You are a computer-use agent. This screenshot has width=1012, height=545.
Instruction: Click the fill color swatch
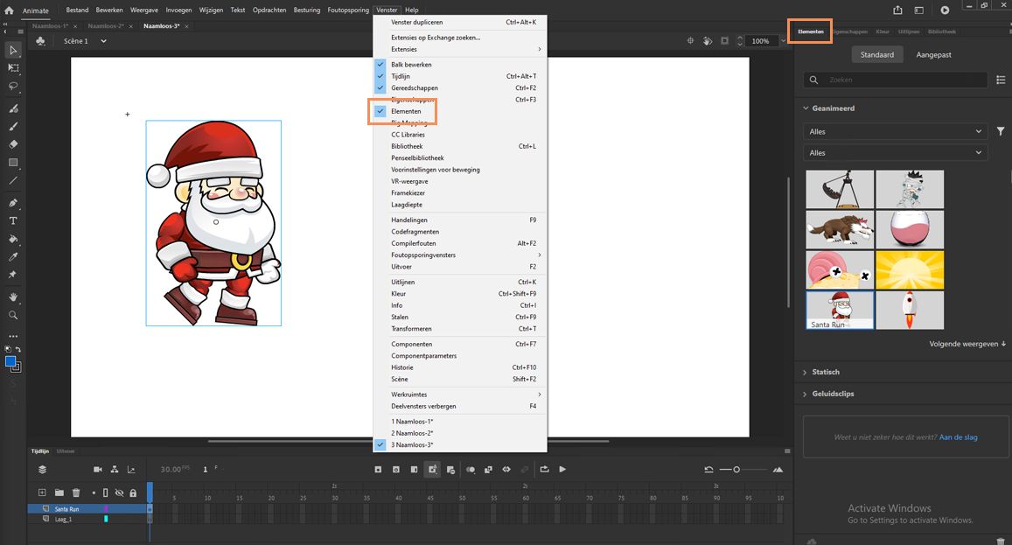pyautogui.click(x=10, y=361)
